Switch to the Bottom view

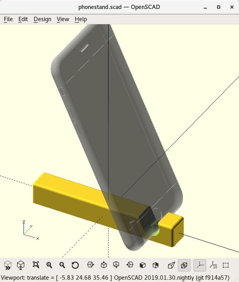coord(116,265)
